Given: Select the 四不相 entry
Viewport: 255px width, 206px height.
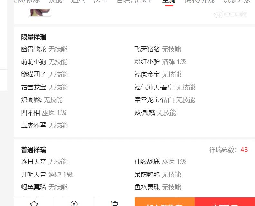Looking at the screenshot, I should [x=30, y=113].
